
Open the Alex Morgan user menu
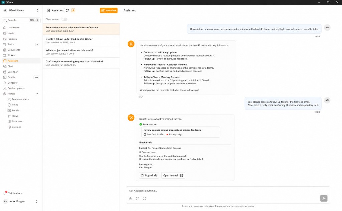click(21, 201)
